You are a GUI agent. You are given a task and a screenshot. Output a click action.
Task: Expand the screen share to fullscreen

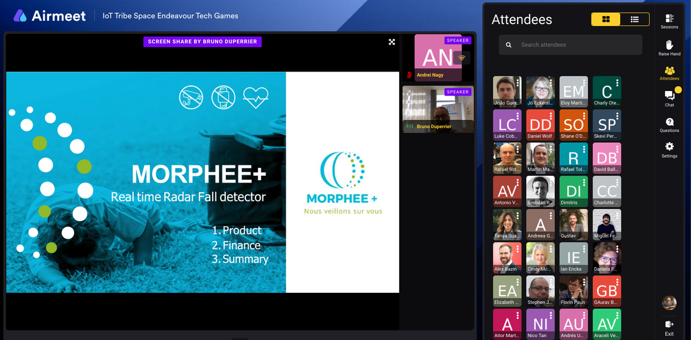coord(392,42)
